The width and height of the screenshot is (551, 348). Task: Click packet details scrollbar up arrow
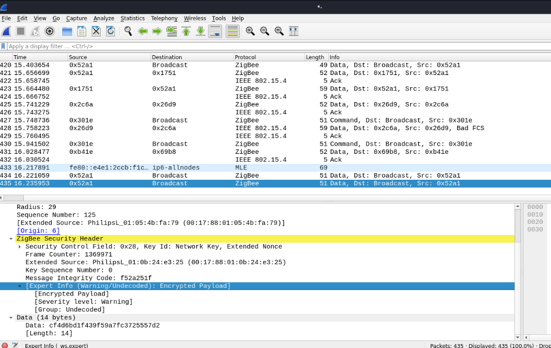[x=518, y=207]
